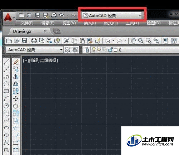This screenshot has height=155, width=179.
Task: Click the My Workspace button
Action: pos(75,50)
